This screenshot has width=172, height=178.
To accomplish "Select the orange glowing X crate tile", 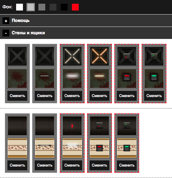I will click(99, 56).
